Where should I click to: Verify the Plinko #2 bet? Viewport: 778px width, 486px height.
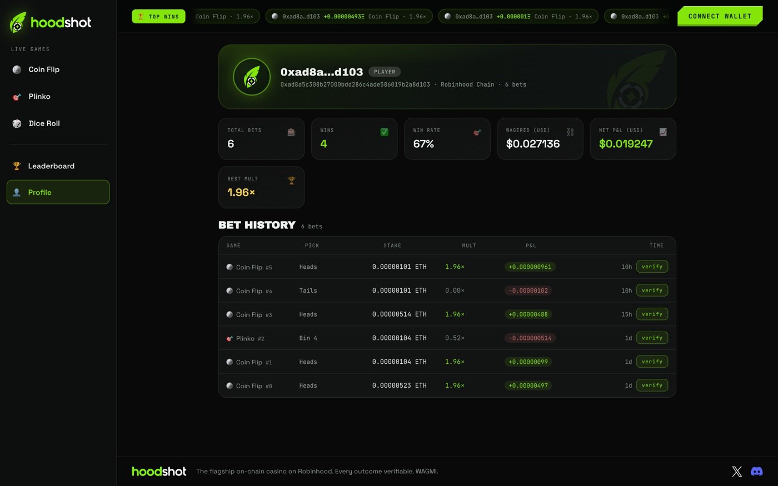pyautogui.click(x=652, y=338)
